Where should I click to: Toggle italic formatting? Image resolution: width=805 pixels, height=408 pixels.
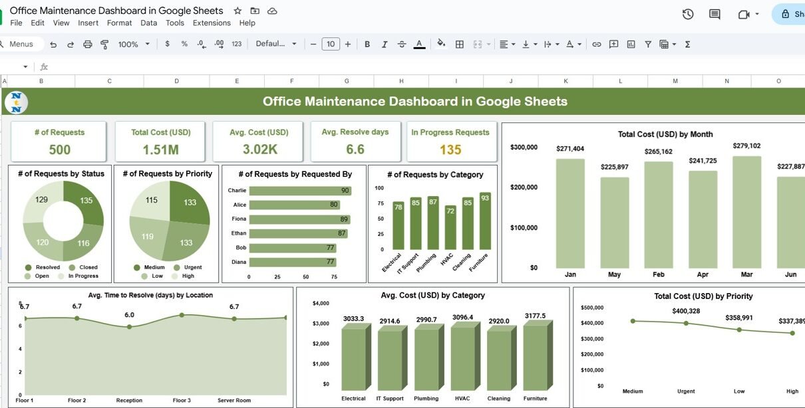coord(384,44)
